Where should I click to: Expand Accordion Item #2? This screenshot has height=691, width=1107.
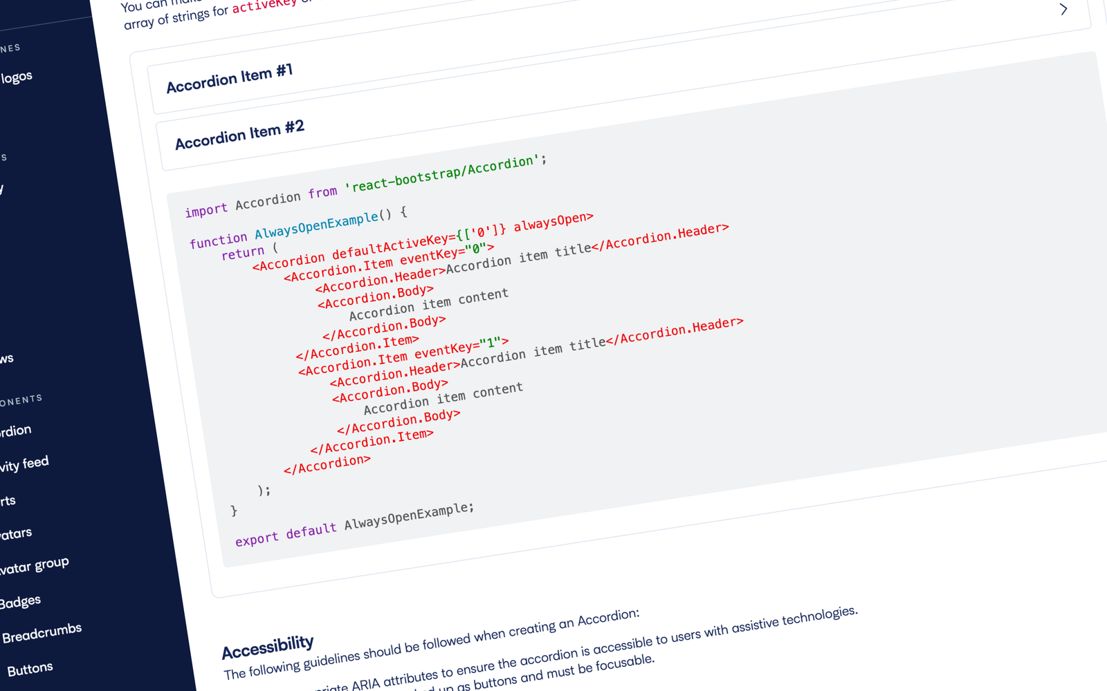[239, 135]
